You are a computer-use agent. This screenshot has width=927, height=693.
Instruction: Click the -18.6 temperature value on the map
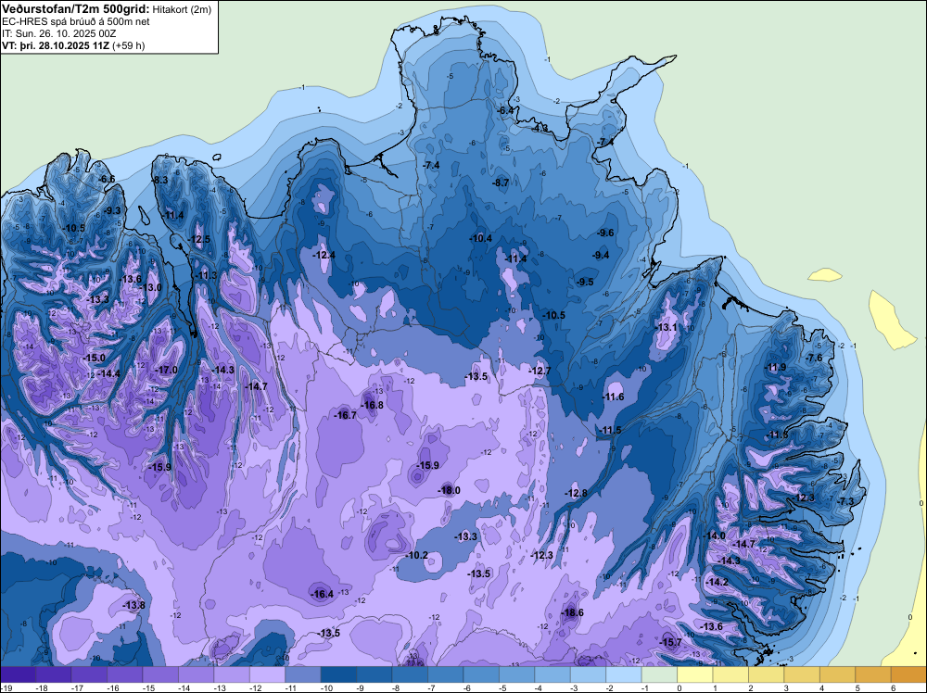[572, 612]
